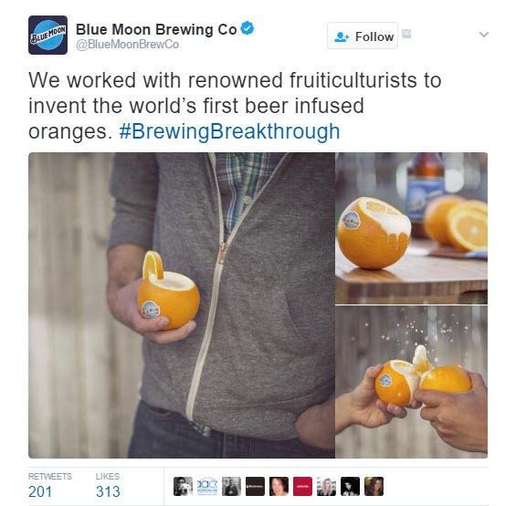
Task: Open the red square liker avatar
Action: (x=303, y=486)
